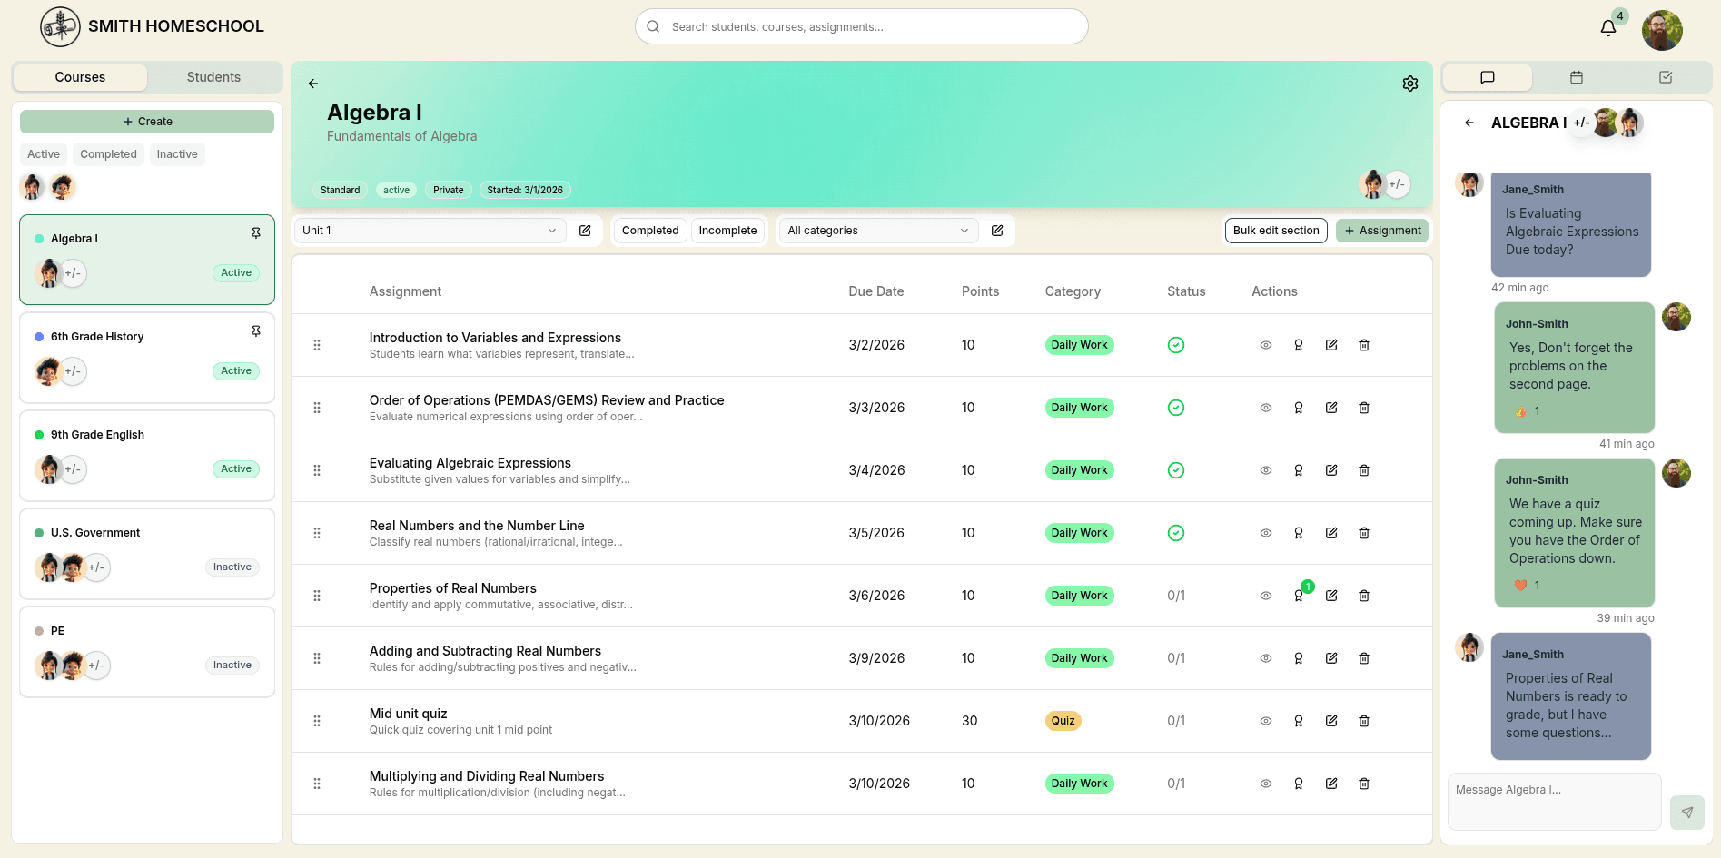
Task: Switch to the Students tab
Action: click(x=213, y=77)
